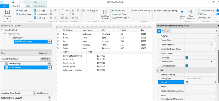Click the [A] icon in the Horizontal alignment group
Image resolution: width=219 pixels, height=101 pixels.
[x=55, y=18]
